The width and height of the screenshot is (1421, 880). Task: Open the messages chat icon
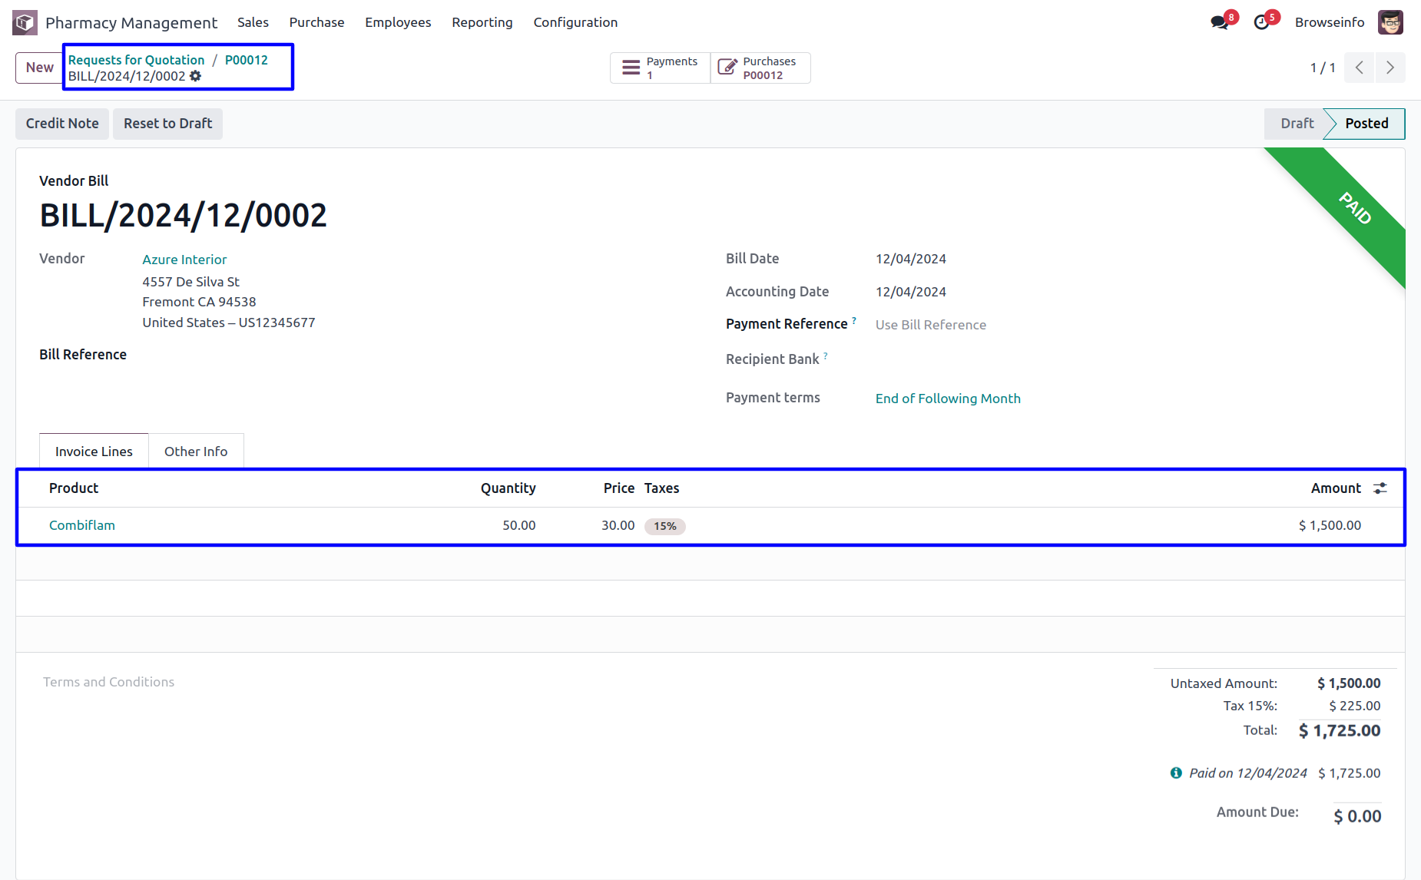[x=1219, y=22]
